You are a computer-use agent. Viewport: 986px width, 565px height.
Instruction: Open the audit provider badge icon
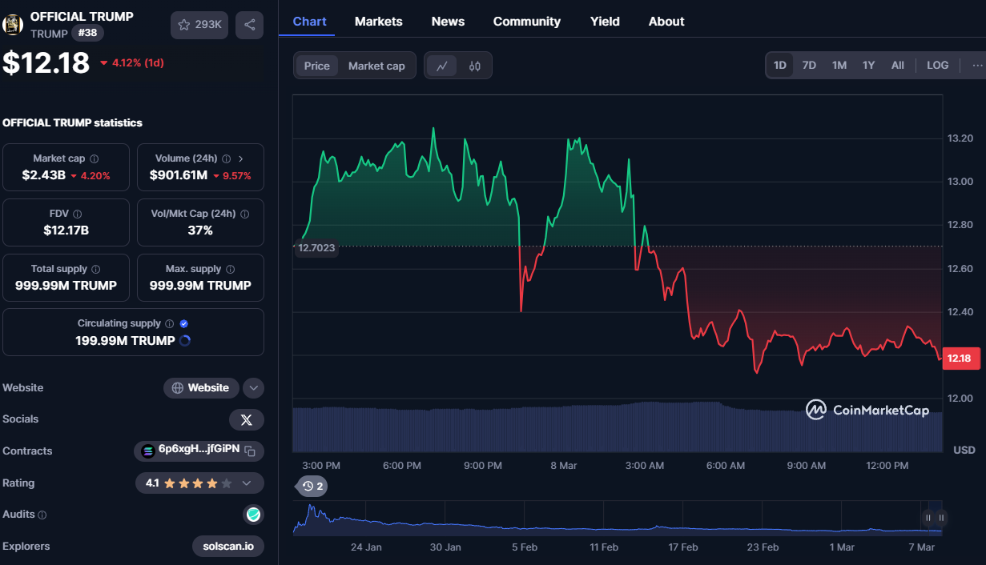pos(253,515)
